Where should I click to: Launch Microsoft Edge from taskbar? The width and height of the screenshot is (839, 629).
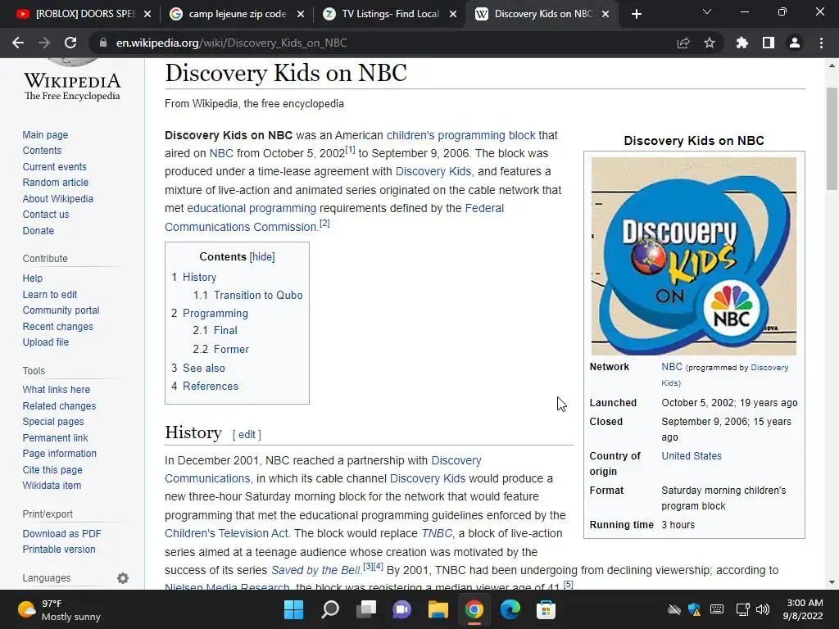point(510,609)
